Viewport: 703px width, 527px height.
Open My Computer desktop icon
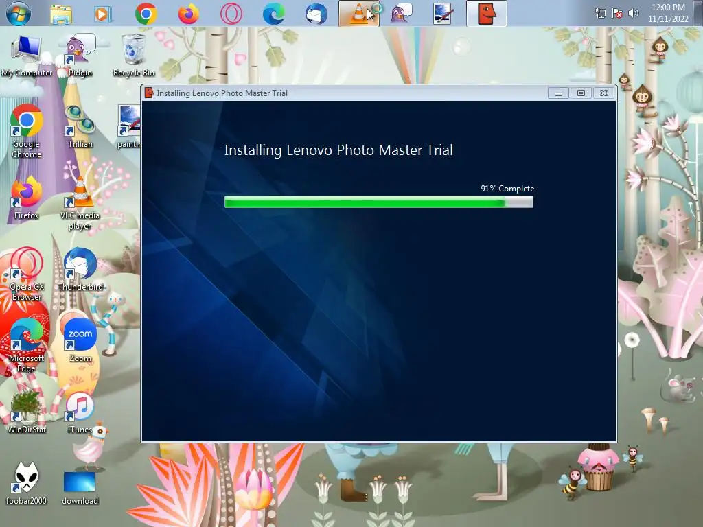pyautogui.click(x=27, y=56)
